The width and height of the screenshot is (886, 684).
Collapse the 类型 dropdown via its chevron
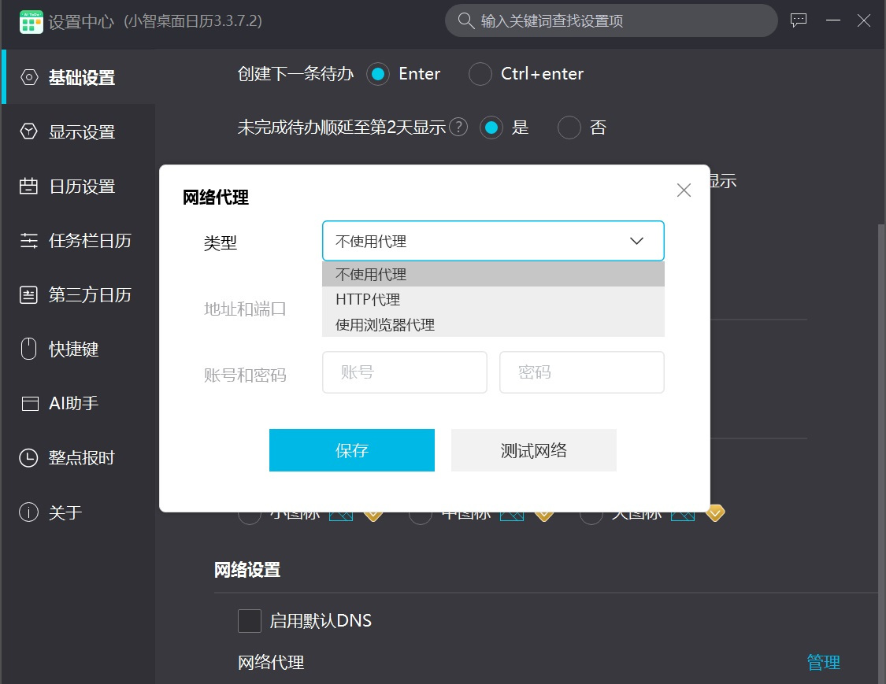(636, 242)
